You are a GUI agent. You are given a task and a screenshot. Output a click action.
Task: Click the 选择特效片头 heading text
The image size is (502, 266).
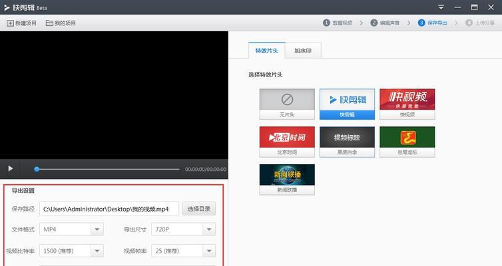coord(266,74)
